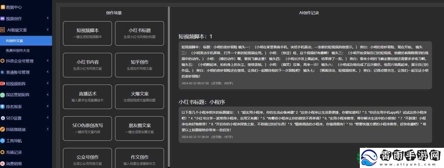Expand the 抖音企业号管理 chevron
The width and height of the screenshot is (444, 168).
47,61
